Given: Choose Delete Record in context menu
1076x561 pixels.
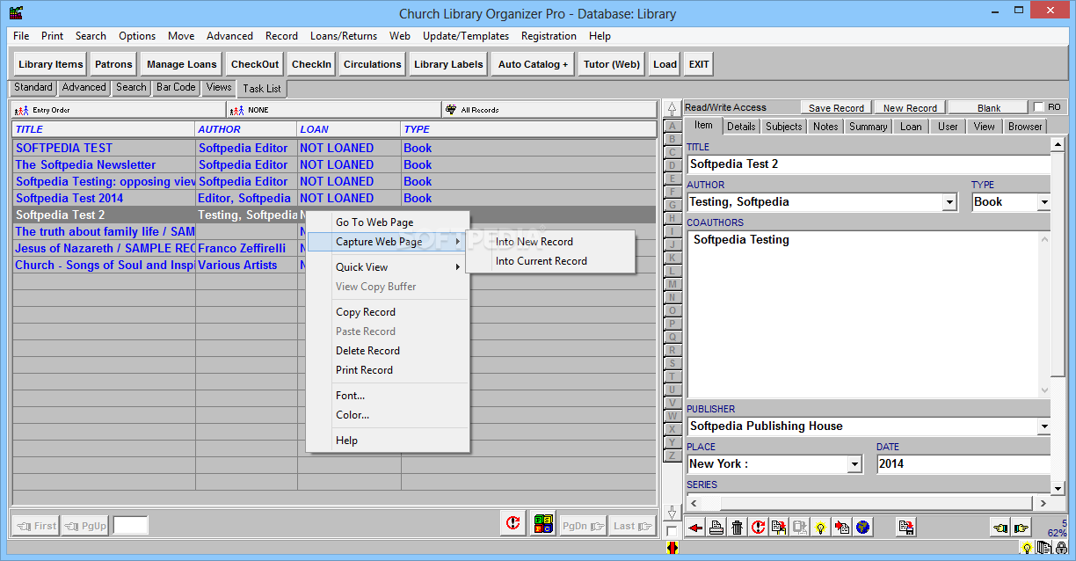Looking at the screenshot, I should click(387, 351).
